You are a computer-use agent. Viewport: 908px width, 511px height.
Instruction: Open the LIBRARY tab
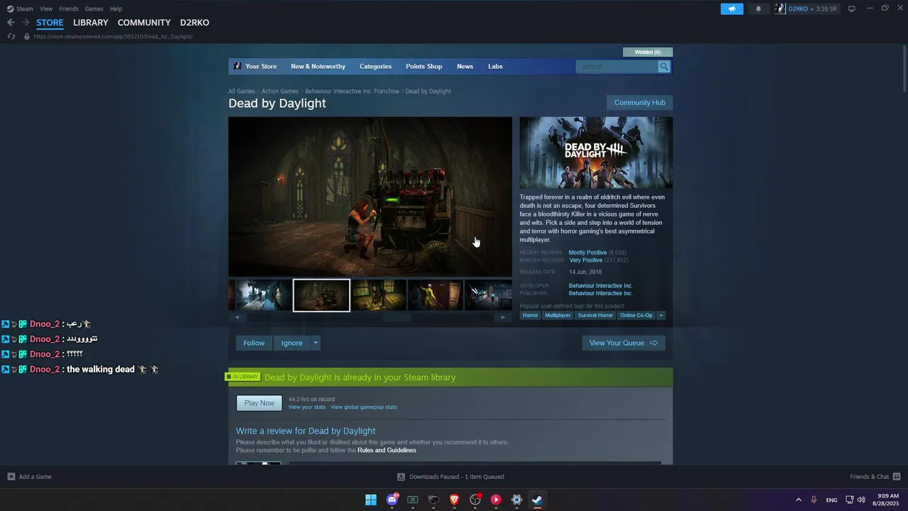91,23
